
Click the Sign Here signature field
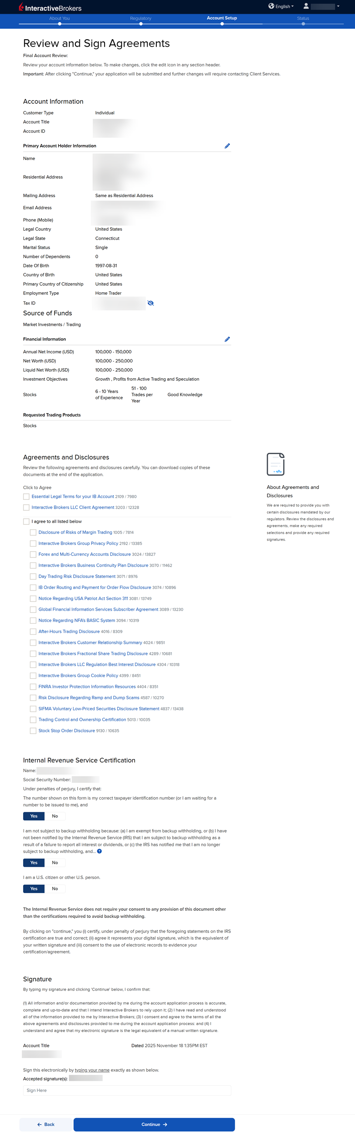coord(127,1091)
